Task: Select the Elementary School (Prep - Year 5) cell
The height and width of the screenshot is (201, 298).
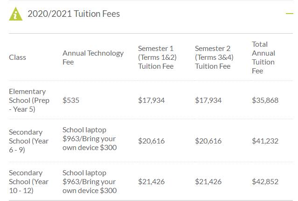Action: coord(28,100)
